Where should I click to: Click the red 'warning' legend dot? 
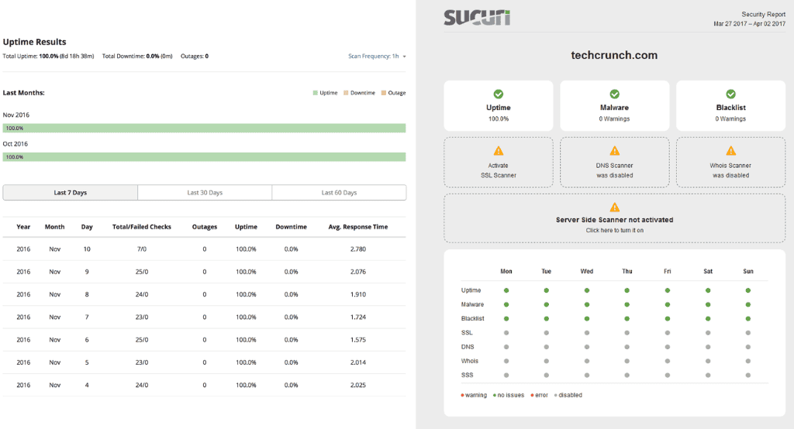[462, 396]
